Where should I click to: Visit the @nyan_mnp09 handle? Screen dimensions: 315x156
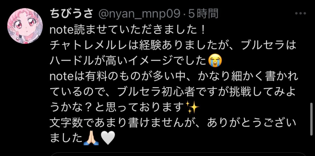click(139, 14)
